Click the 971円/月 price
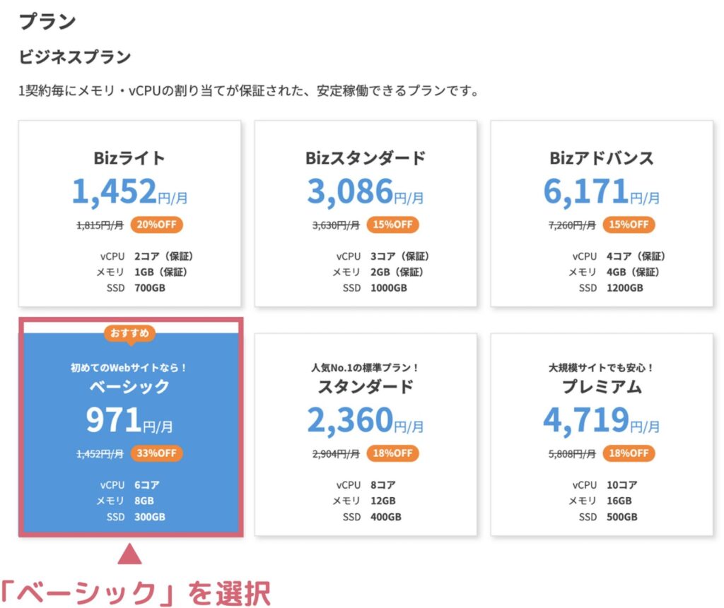Screen dimensions: 724x608 coord(130,420)
